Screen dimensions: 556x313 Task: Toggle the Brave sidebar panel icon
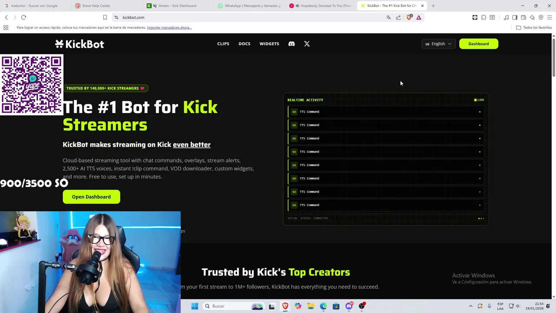[515, 17]
